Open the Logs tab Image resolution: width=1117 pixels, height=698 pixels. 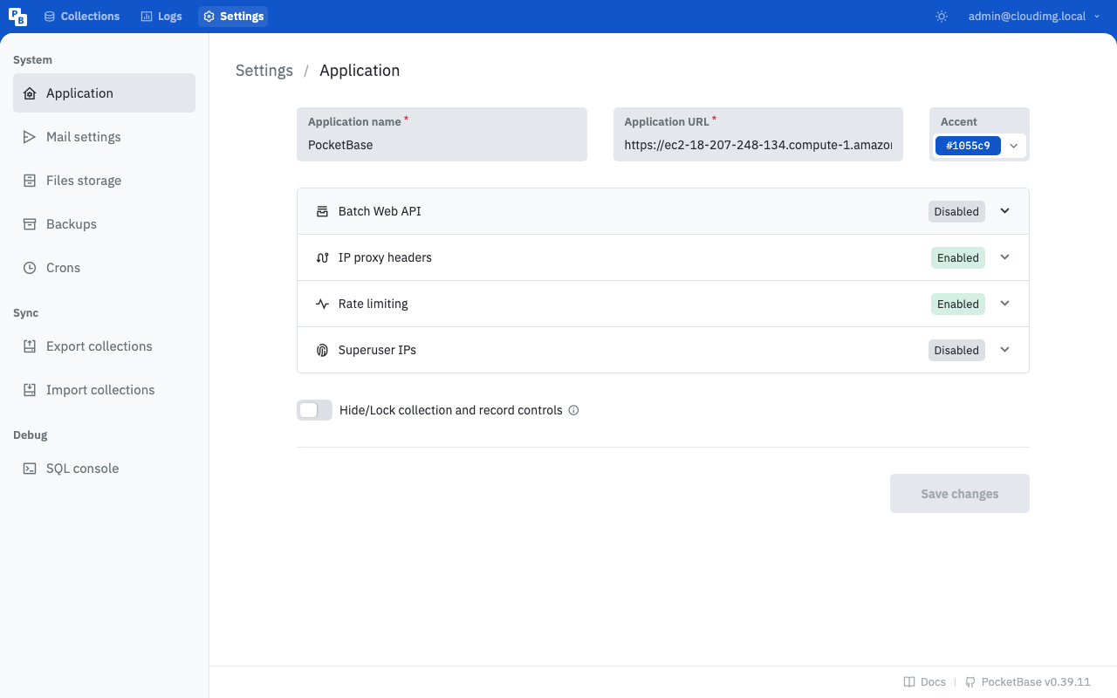click(161, 17)
